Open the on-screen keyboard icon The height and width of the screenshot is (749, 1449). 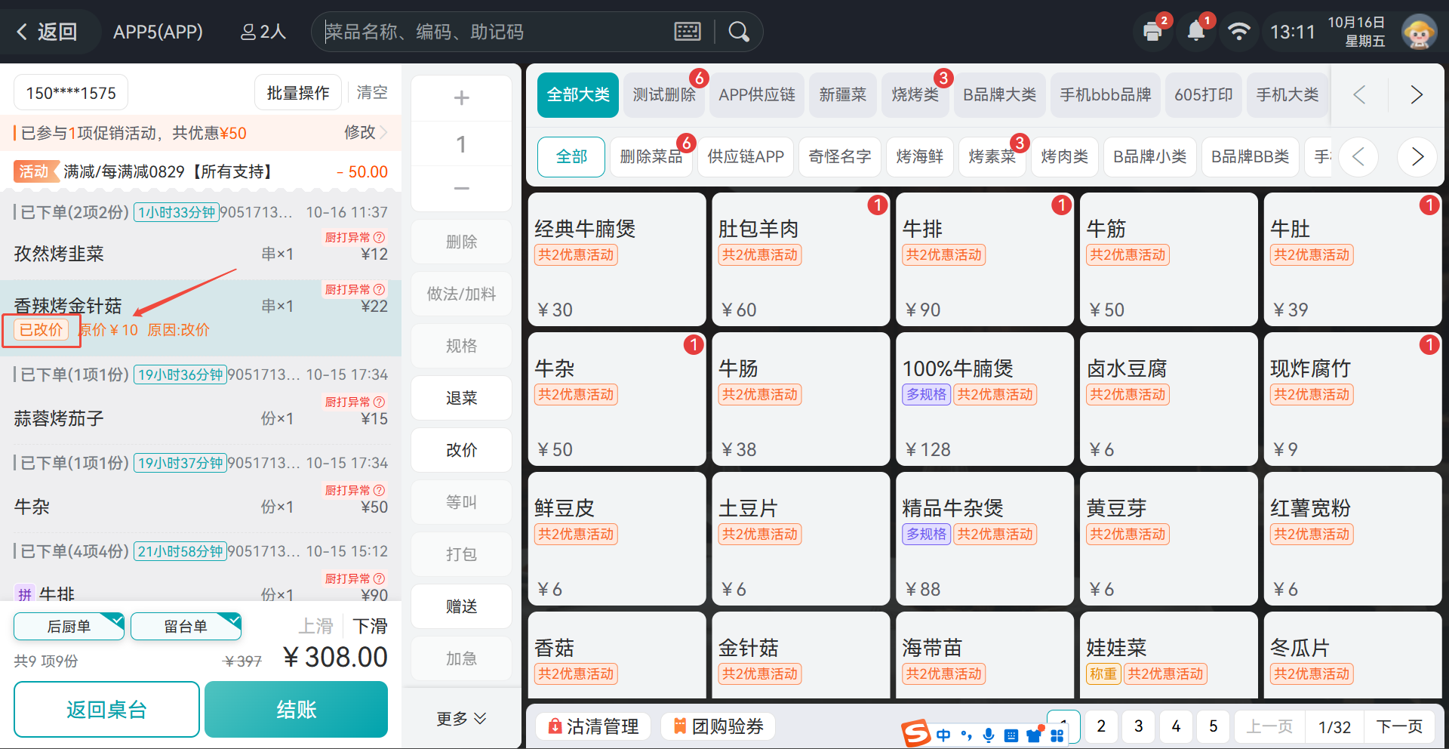[x=688, y=32]
